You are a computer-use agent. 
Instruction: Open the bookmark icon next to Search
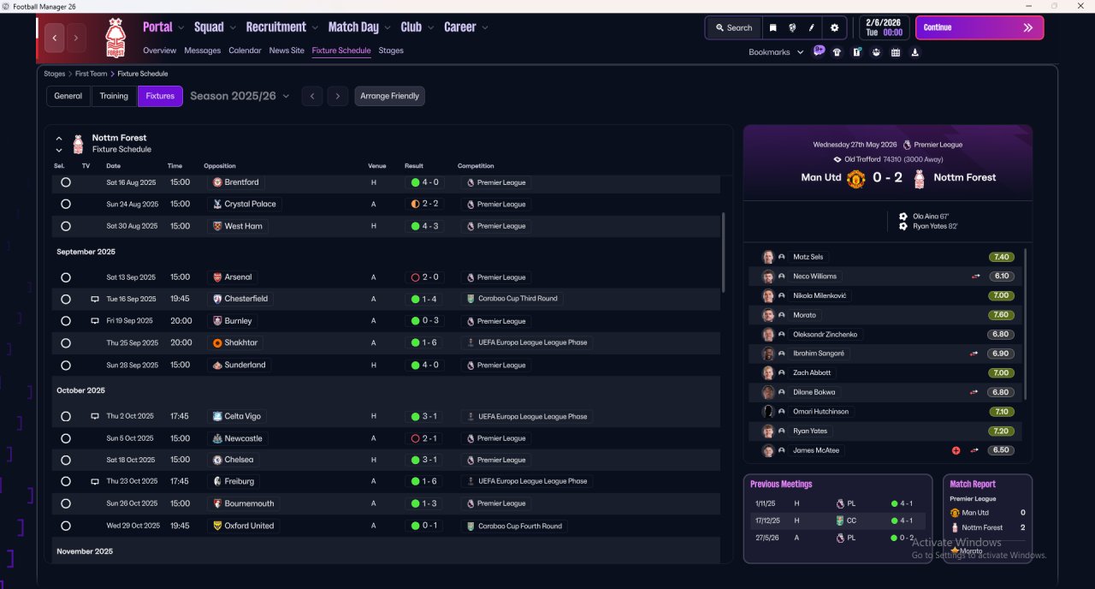point(772,27)
